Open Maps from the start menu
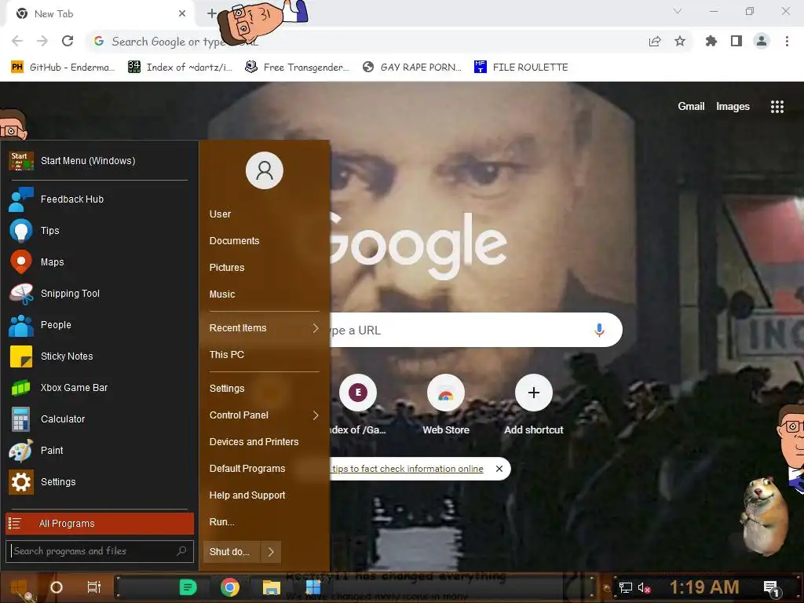 (x=100, y=262)
